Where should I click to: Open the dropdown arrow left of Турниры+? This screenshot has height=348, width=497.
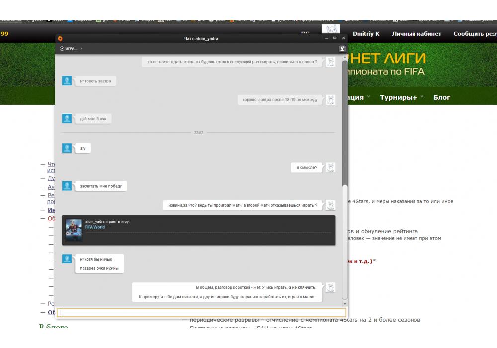369,97
